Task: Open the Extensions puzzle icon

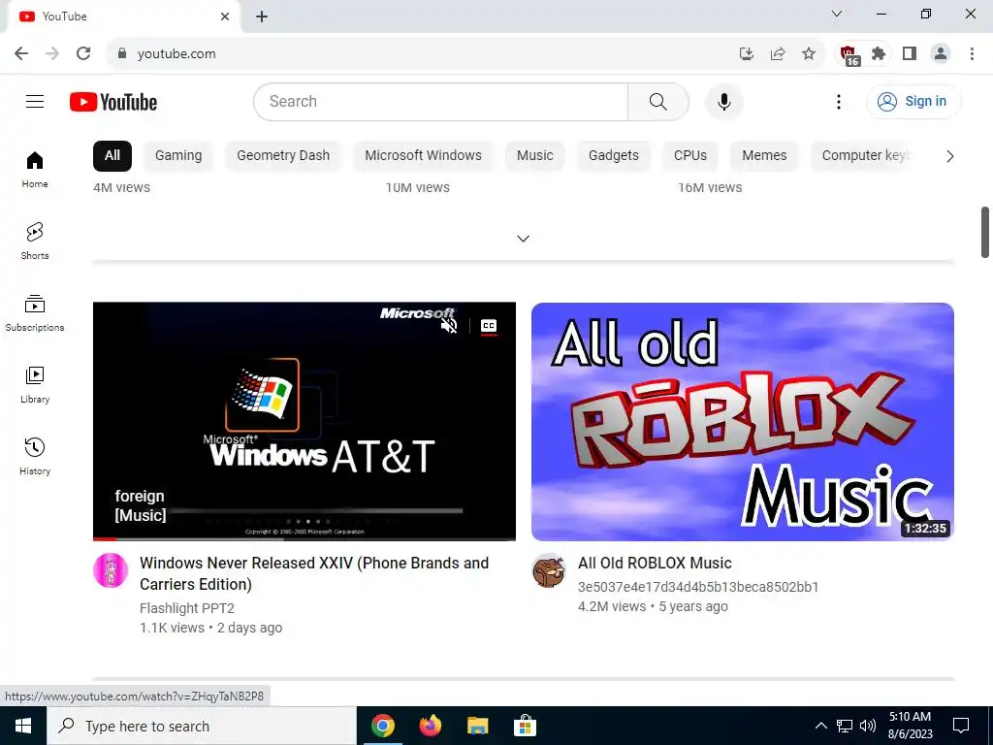Action: (879, 54)
